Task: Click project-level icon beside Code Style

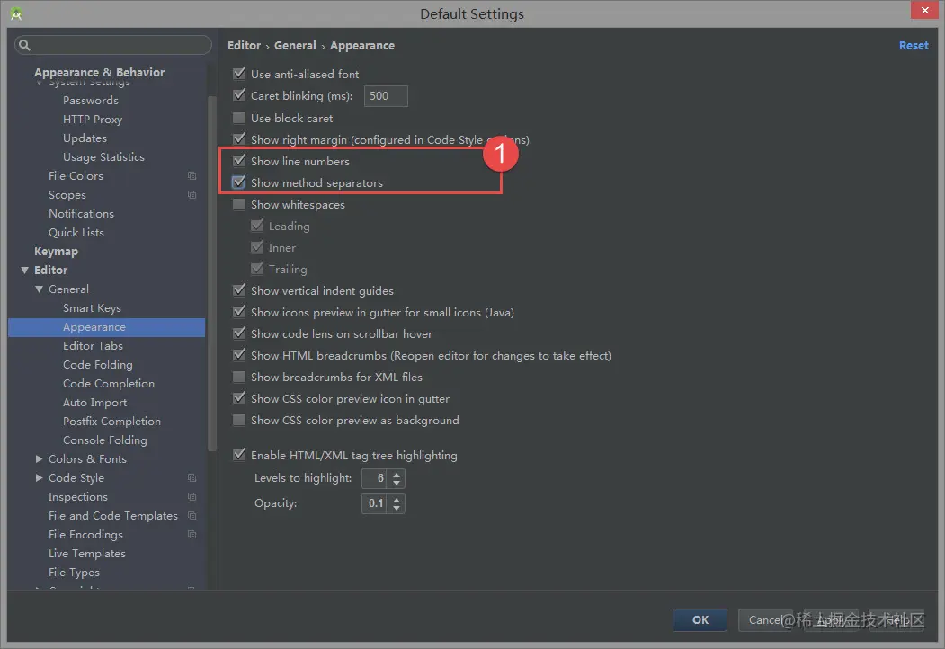Action: (x=192, y=478)
